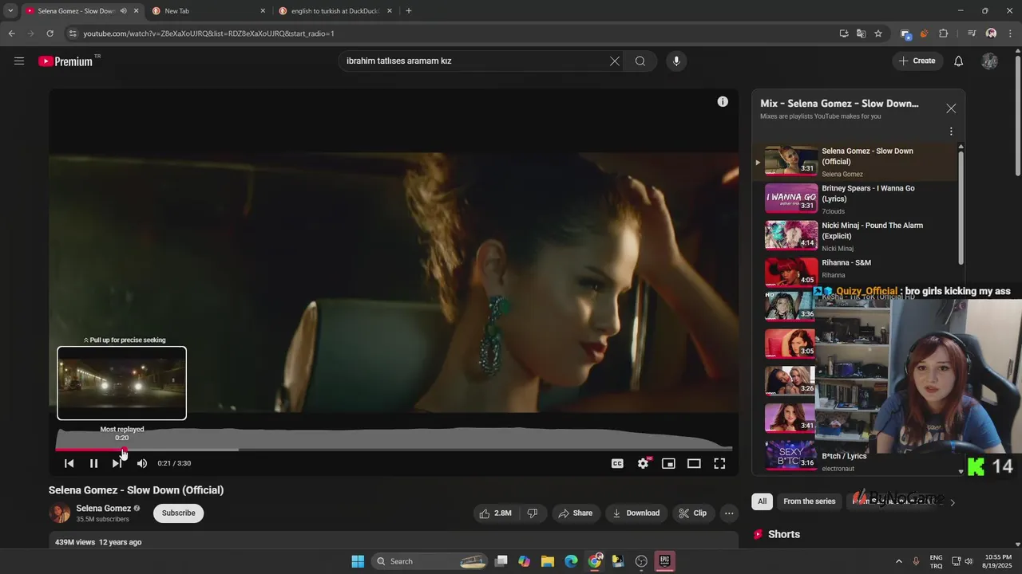The height and width of the screenshot is (574, 1022).
Task: Open Selena Gomez channel name link
Action: tap(104, 508)
